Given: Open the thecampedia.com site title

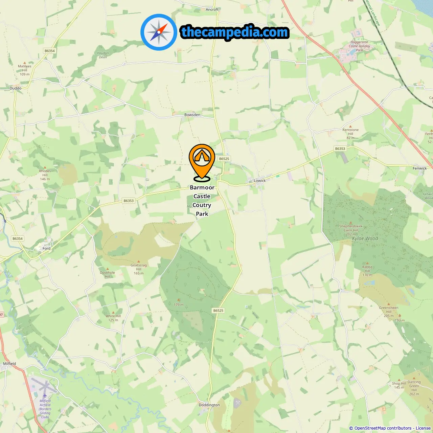Looking at the screenshot, I should click(235, 32).
